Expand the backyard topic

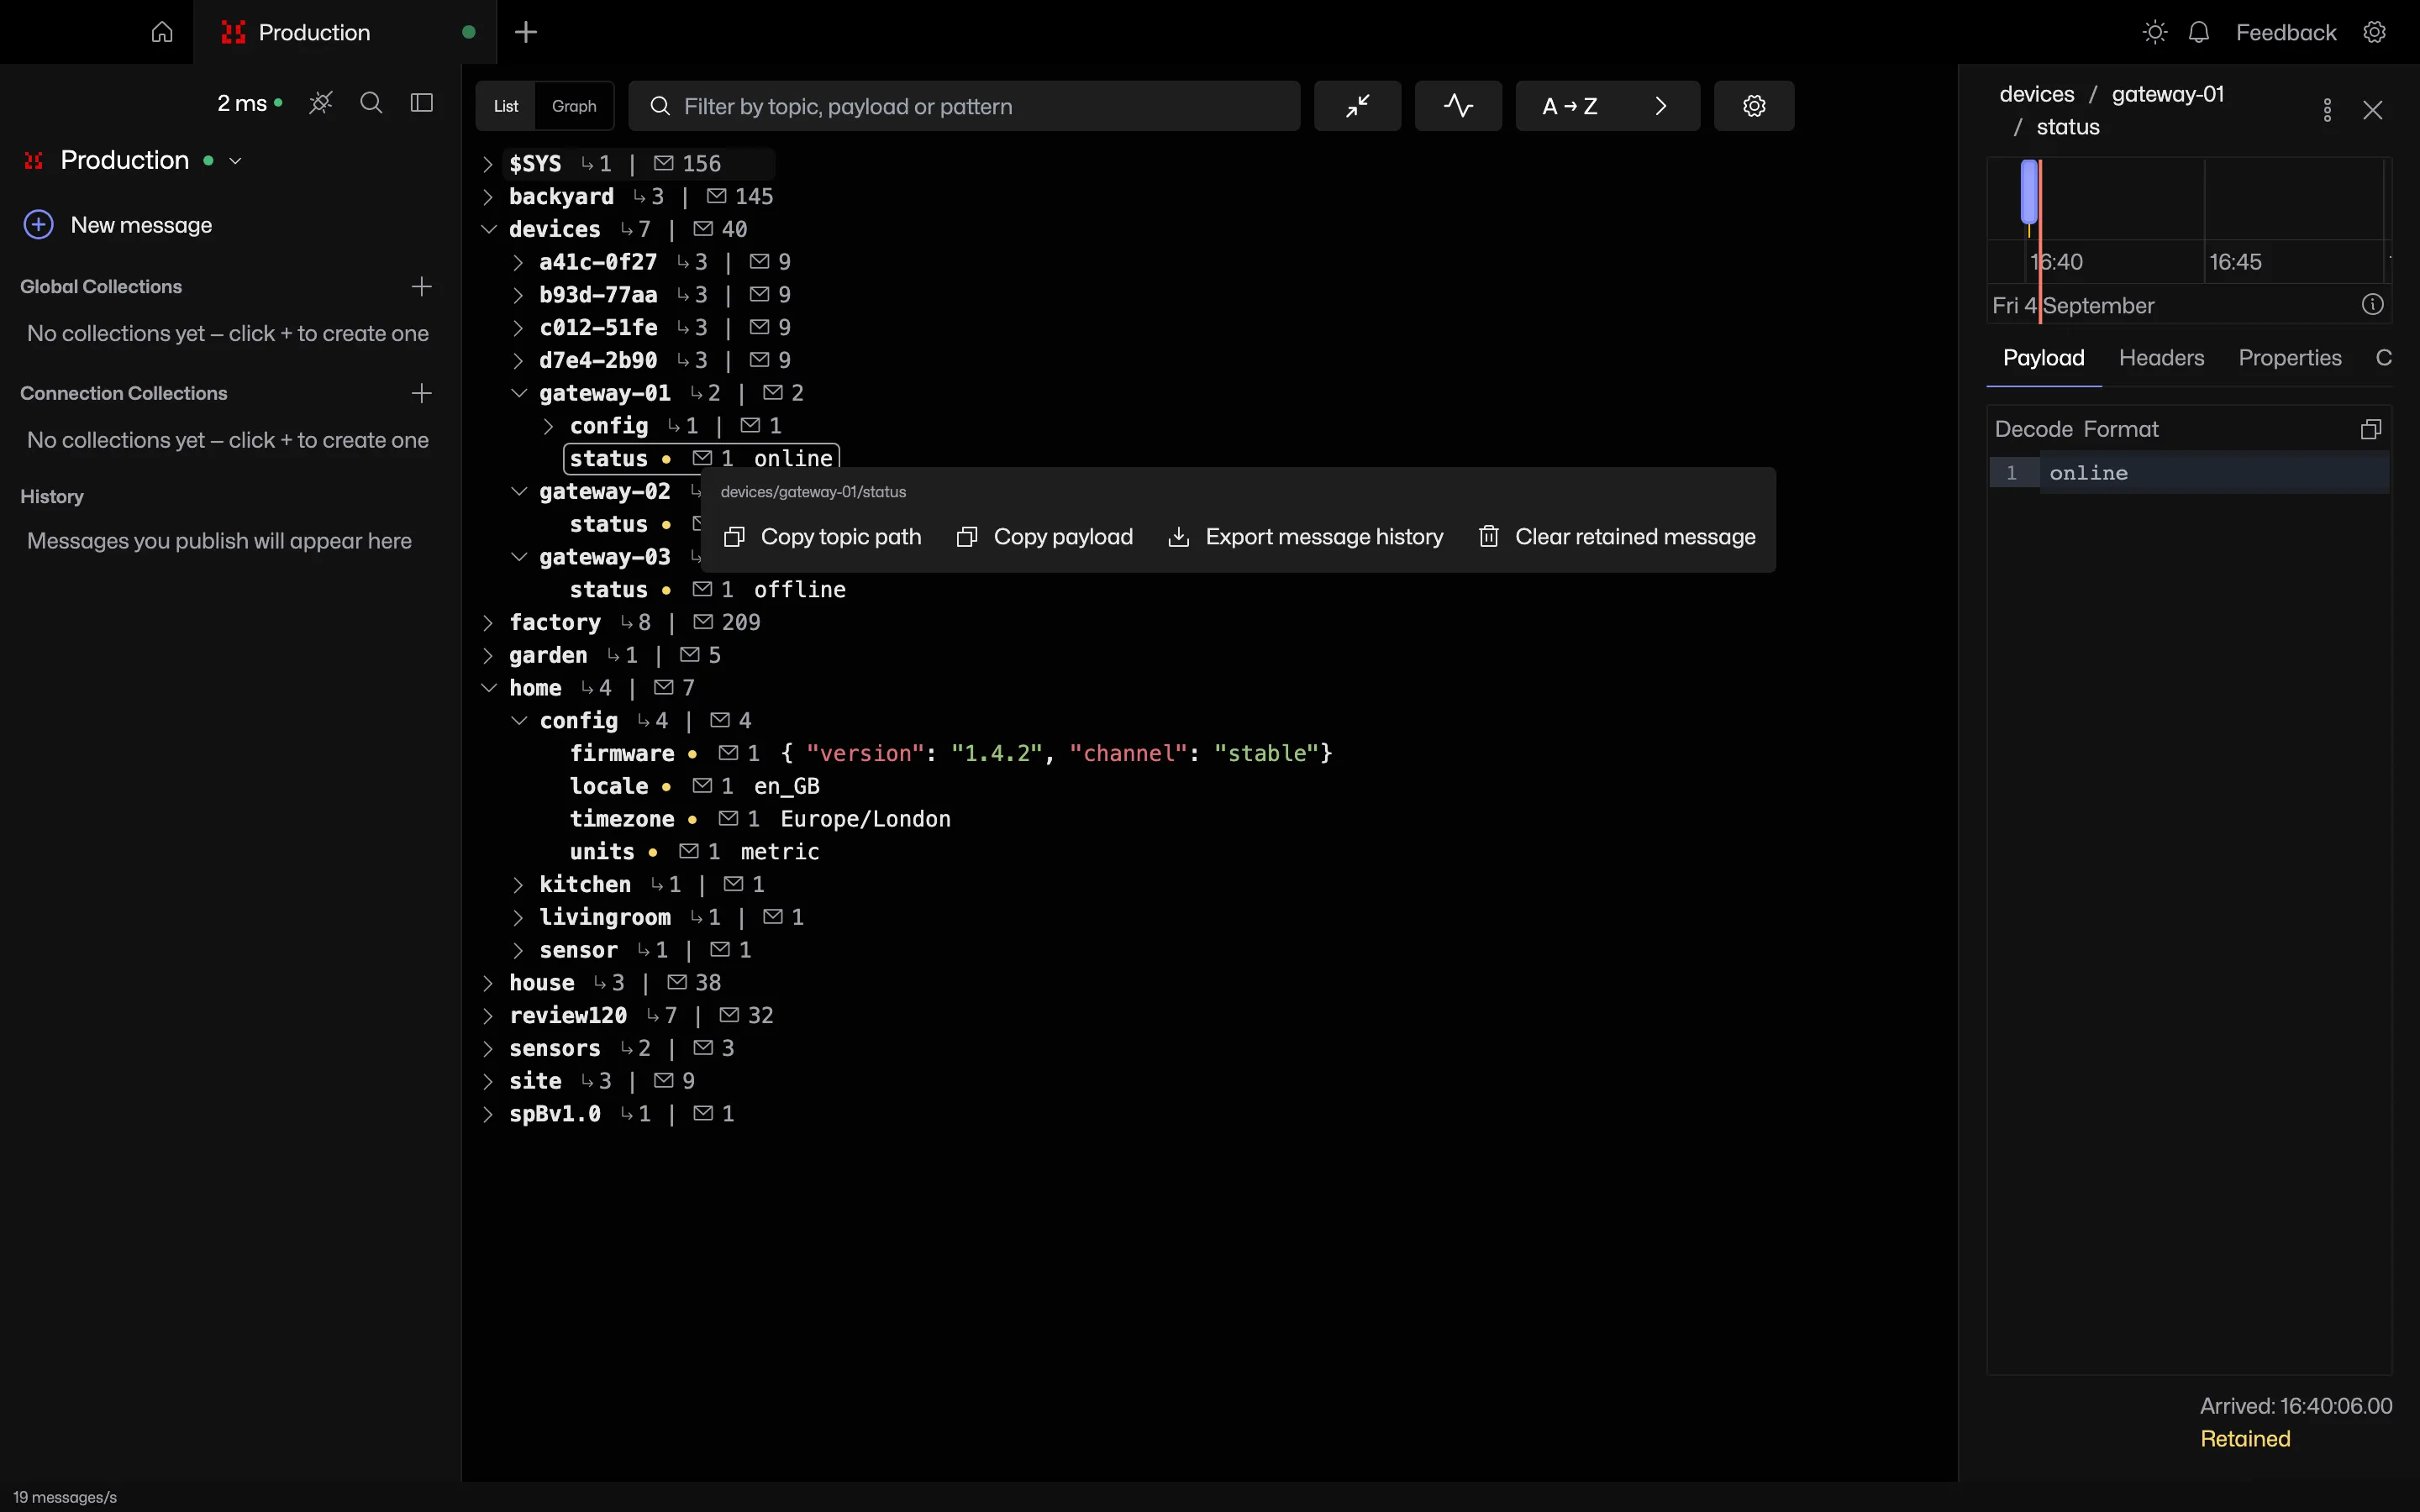click(x=488, y=197)
